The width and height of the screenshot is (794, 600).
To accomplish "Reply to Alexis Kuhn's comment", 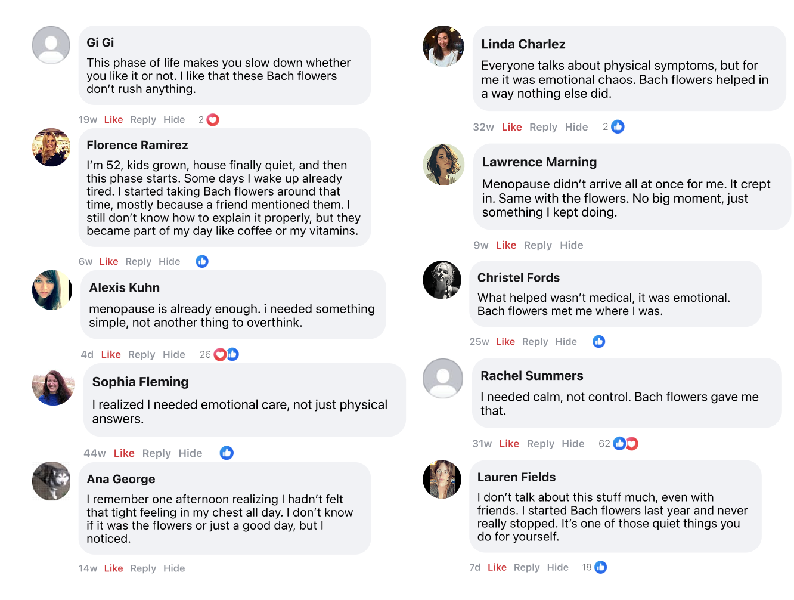I will 141,355.
